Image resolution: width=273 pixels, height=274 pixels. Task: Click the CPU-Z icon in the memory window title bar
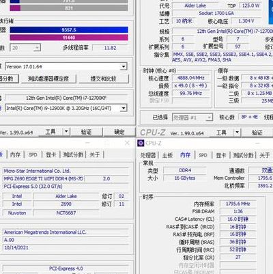(x=141, y=143)
